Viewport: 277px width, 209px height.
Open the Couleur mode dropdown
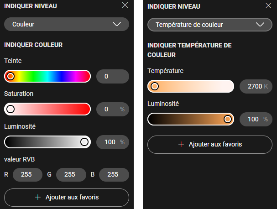[67, 24]
